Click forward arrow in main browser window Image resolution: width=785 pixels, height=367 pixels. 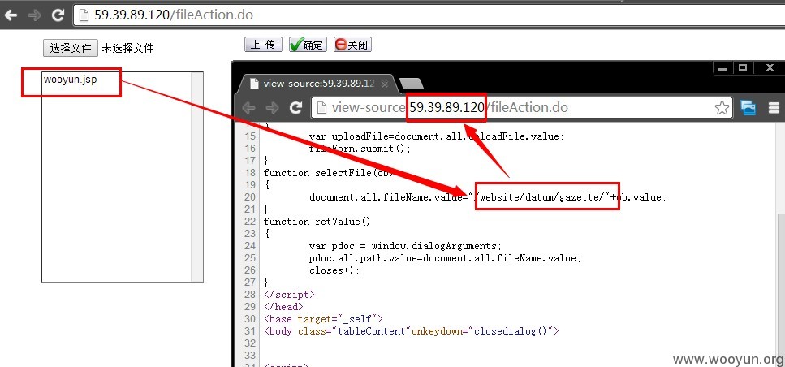[35, 15]
